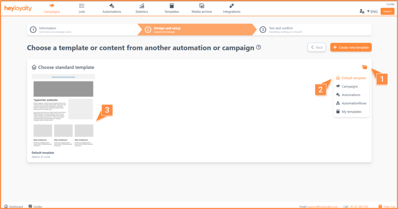Click the help question mark beside heading

click(258, 48)
